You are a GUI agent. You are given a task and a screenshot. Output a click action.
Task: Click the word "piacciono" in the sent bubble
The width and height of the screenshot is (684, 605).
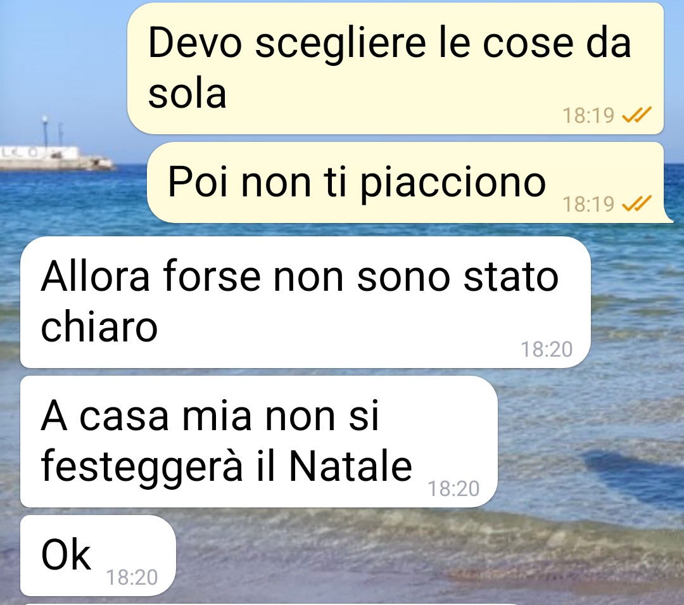pos(453,184)
